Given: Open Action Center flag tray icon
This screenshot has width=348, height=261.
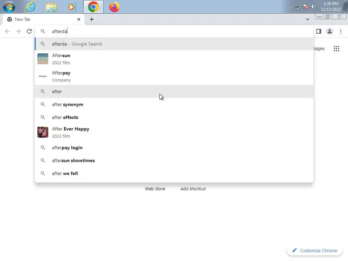Looking at the screenshot, I should click(x=306, y=6).
